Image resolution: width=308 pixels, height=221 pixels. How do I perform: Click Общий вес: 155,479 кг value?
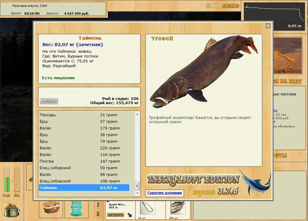(x=114, y=103)
